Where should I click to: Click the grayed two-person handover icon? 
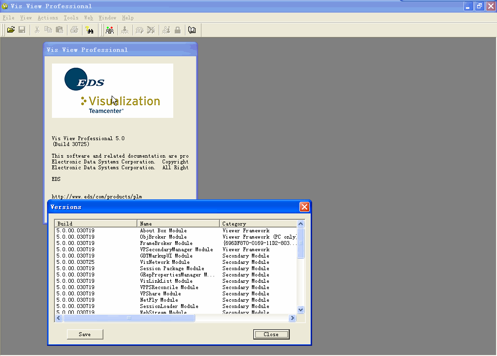coord(166,30)
